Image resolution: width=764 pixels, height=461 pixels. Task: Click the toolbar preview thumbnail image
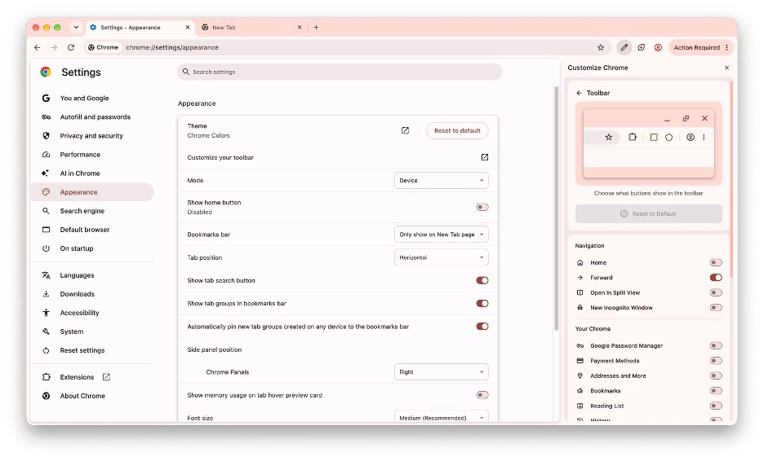click(649, 143)
